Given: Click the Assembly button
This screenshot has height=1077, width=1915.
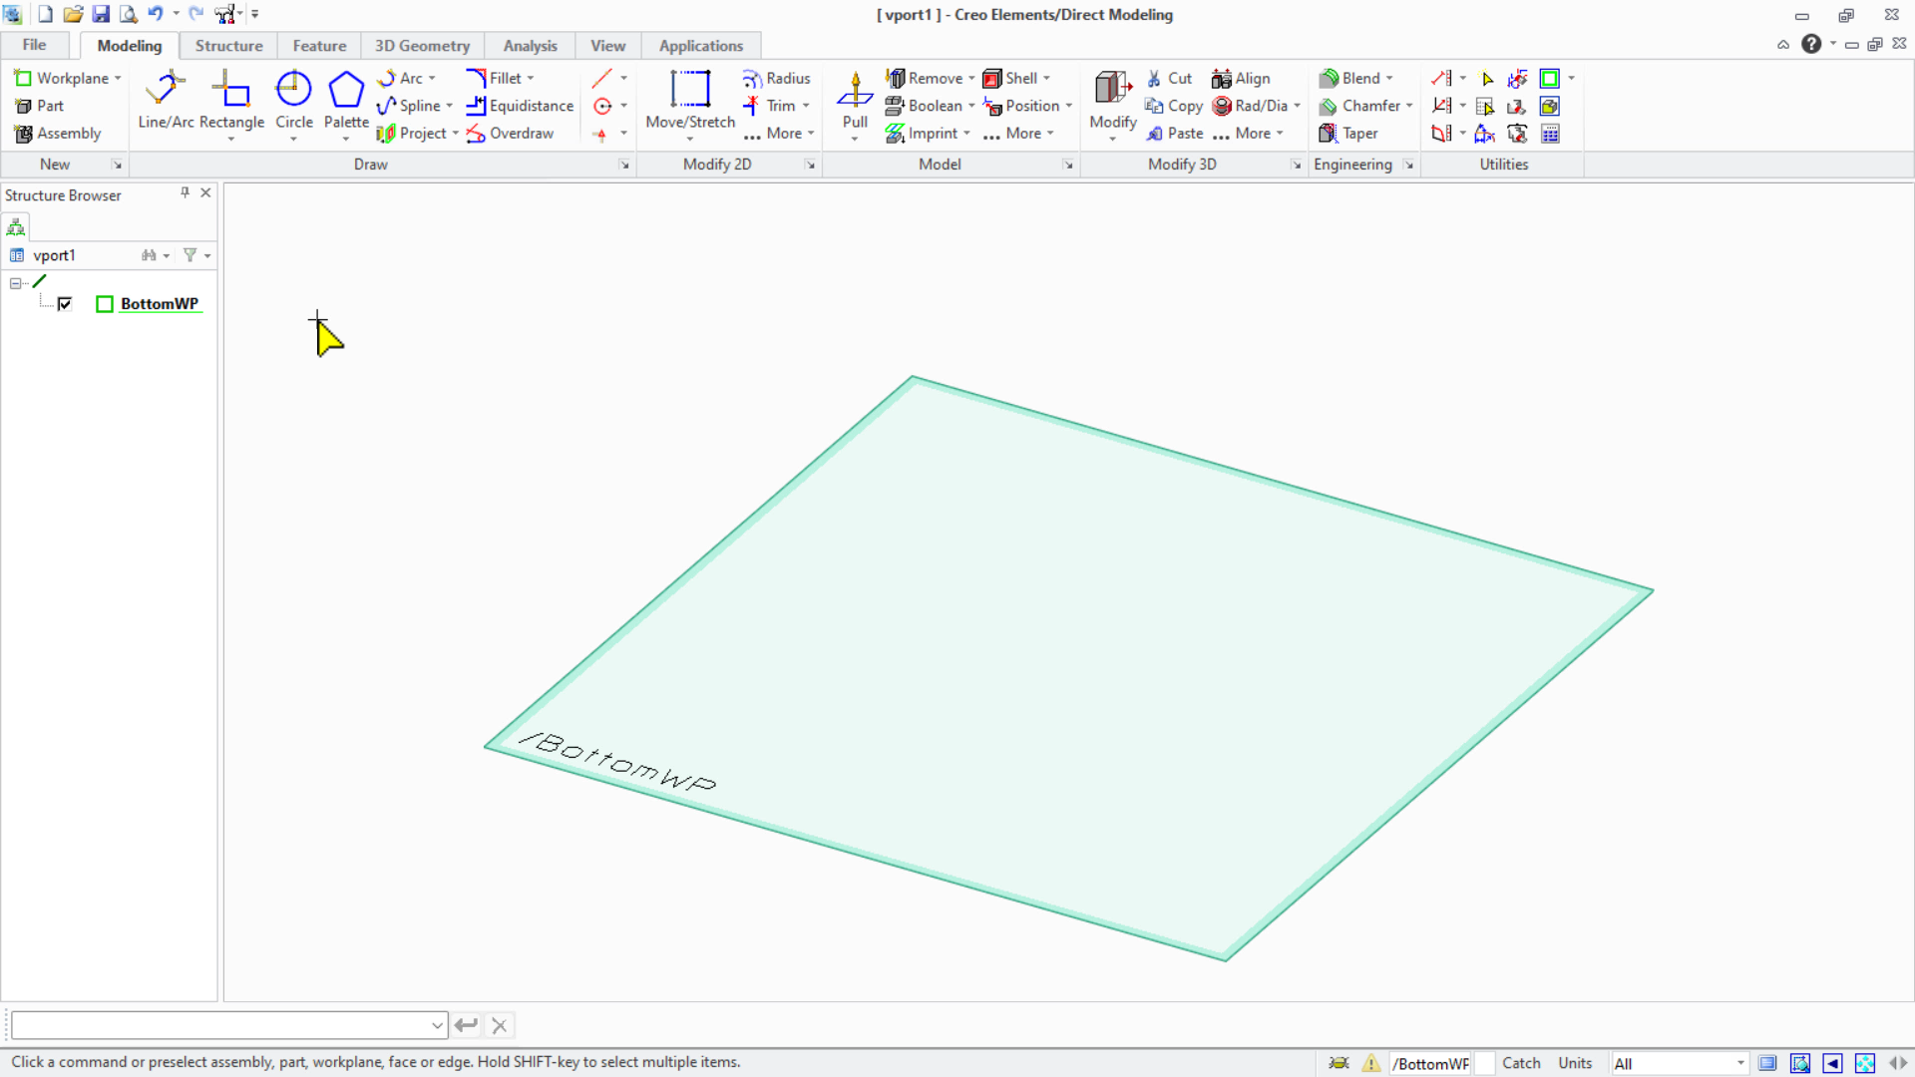Looking at the screenshot, I should [x=58, y=134].
